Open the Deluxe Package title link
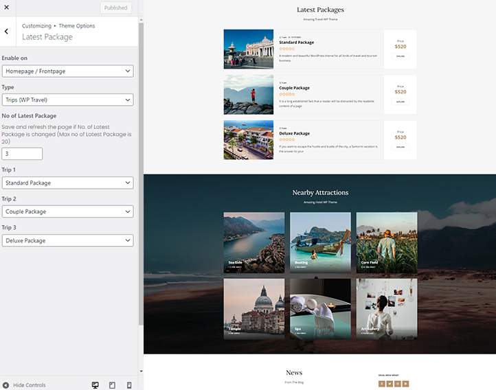This screenshot has width=496, height=390. [x=294, y=133]
